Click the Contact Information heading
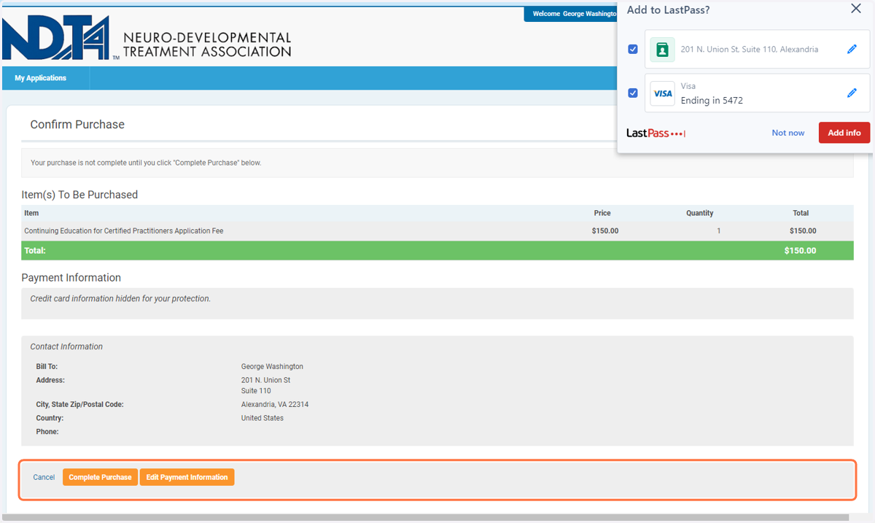Viewport: 875px width, 523px height. [66, 346]
